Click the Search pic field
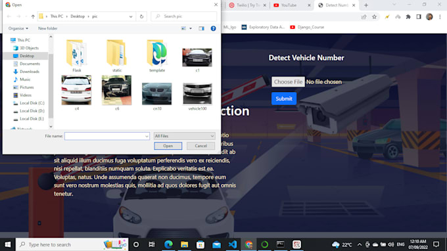This screenshot has width=447, height=251. pos(184,16)
